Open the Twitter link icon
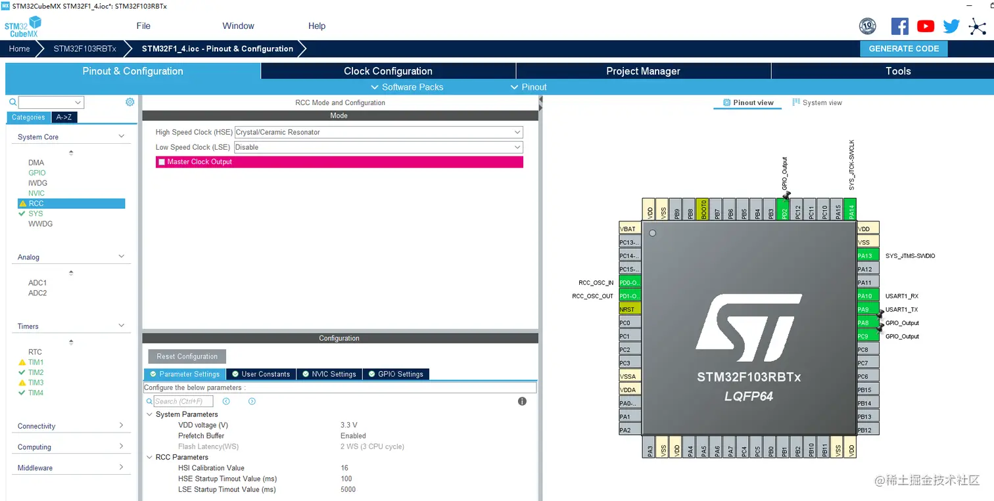This screenshot has width=994, height=501. [951, 26]
